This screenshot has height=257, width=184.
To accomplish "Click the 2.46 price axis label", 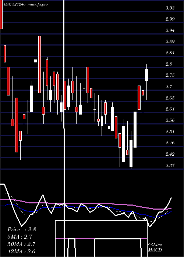I will click(x=170, y=142).
